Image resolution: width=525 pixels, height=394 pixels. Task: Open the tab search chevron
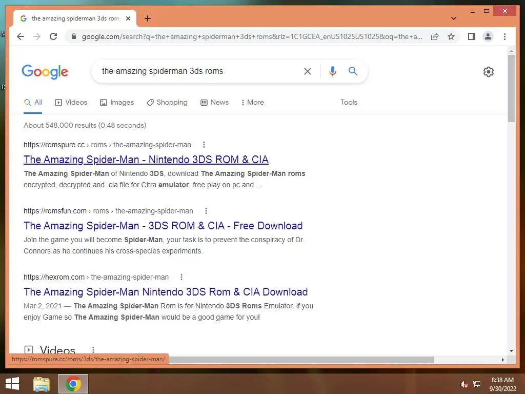pyautogui.click(x=454, y=18)
